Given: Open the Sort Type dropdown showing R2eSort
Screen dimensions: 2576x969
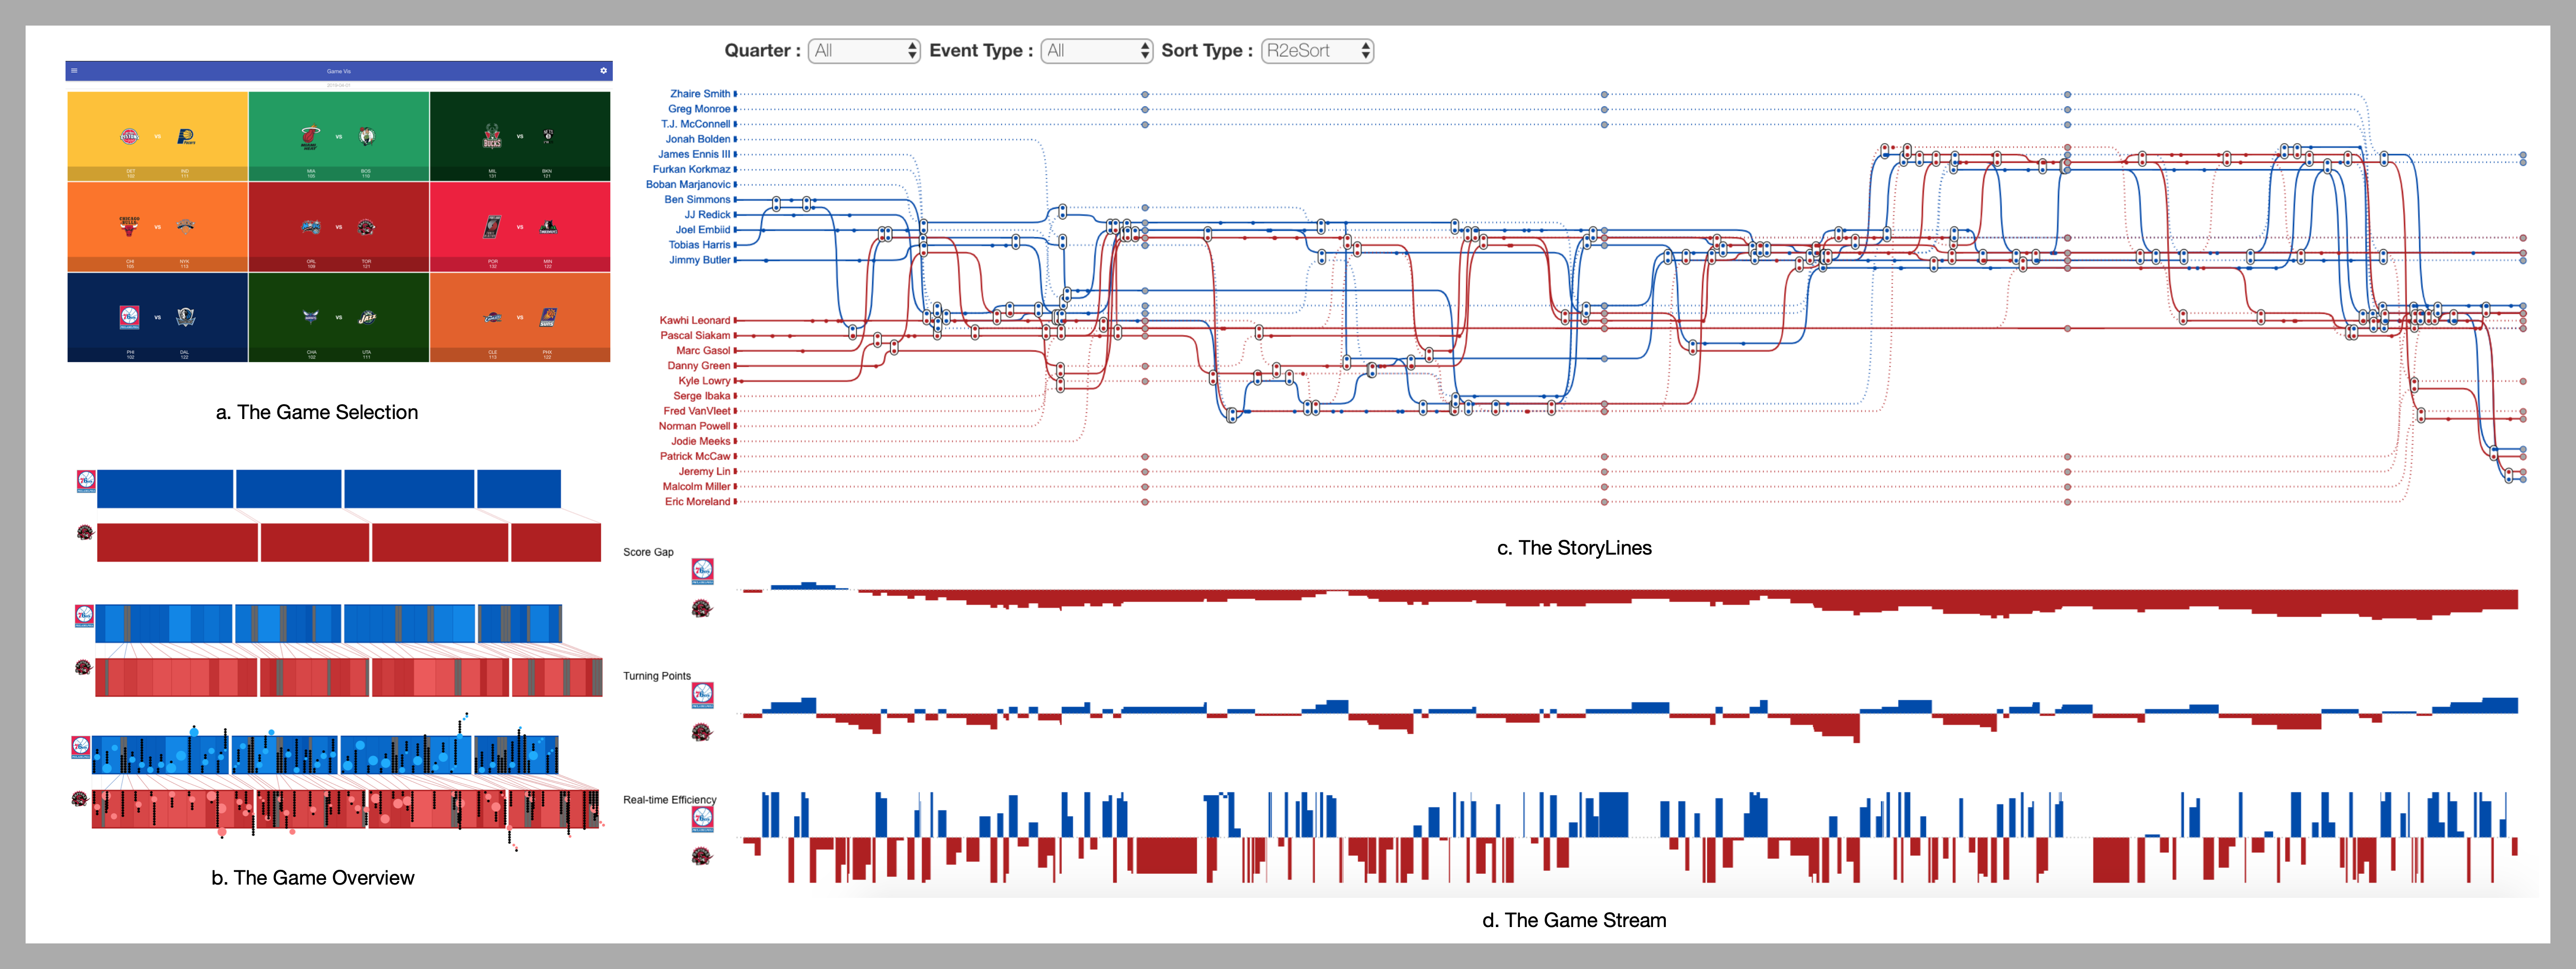Looking at the screenshot, I should (1317, 51).
